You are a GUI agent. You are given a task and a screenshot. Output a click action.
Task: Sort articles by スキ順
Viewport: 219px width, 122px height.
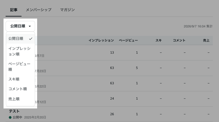[x=20, y=79]
